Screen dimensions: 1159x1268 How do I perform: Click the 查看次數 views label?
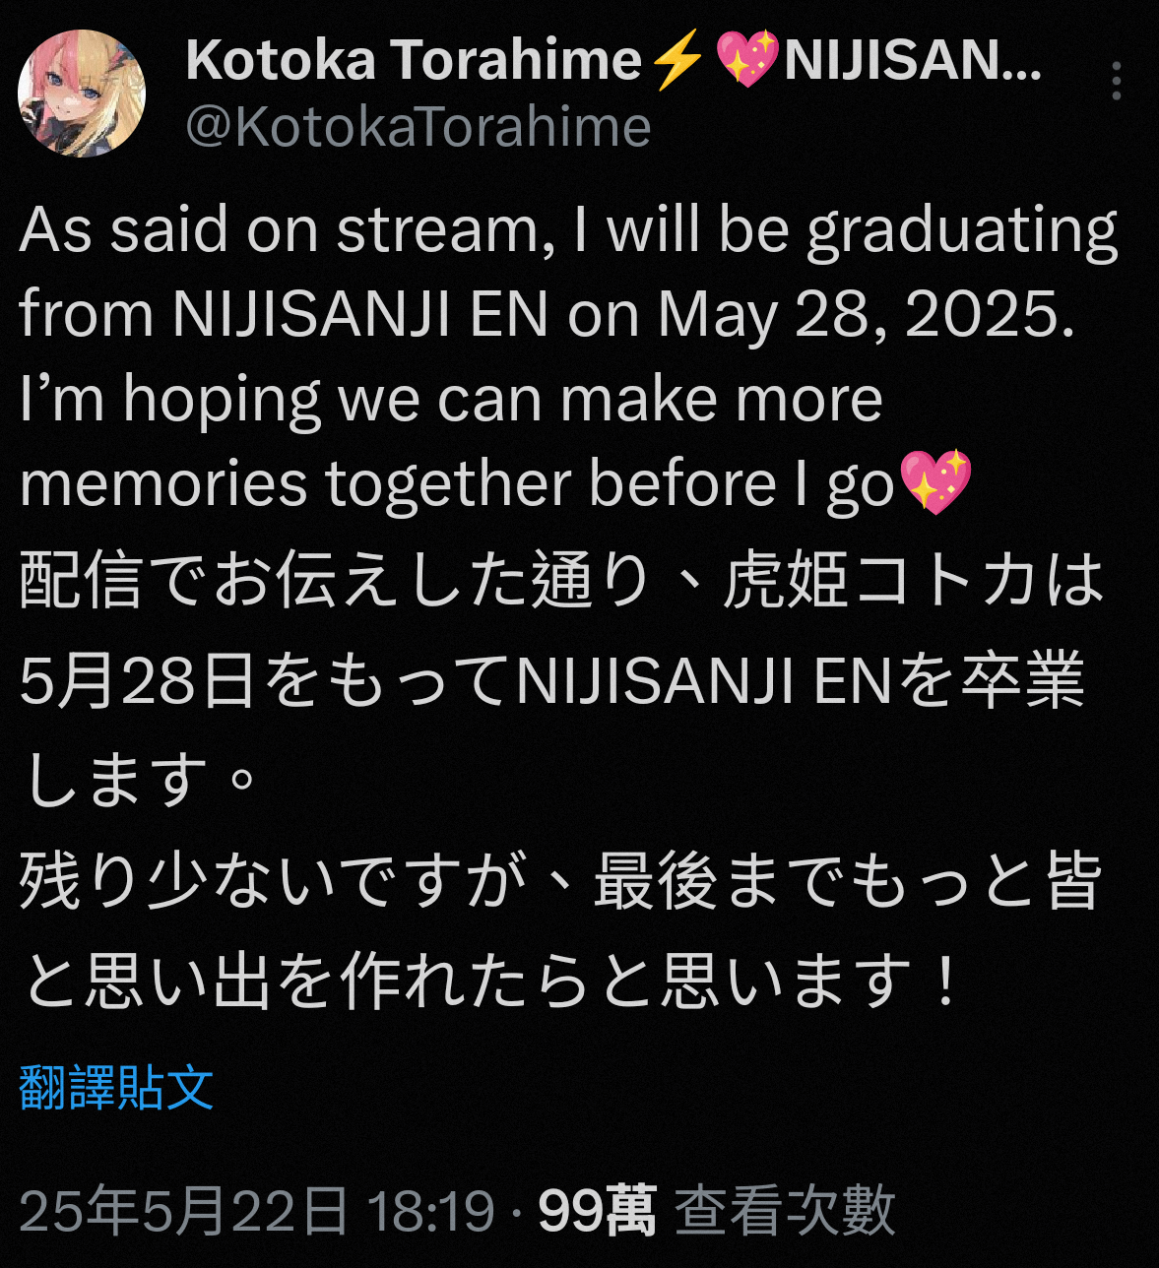click(785, 1210)
